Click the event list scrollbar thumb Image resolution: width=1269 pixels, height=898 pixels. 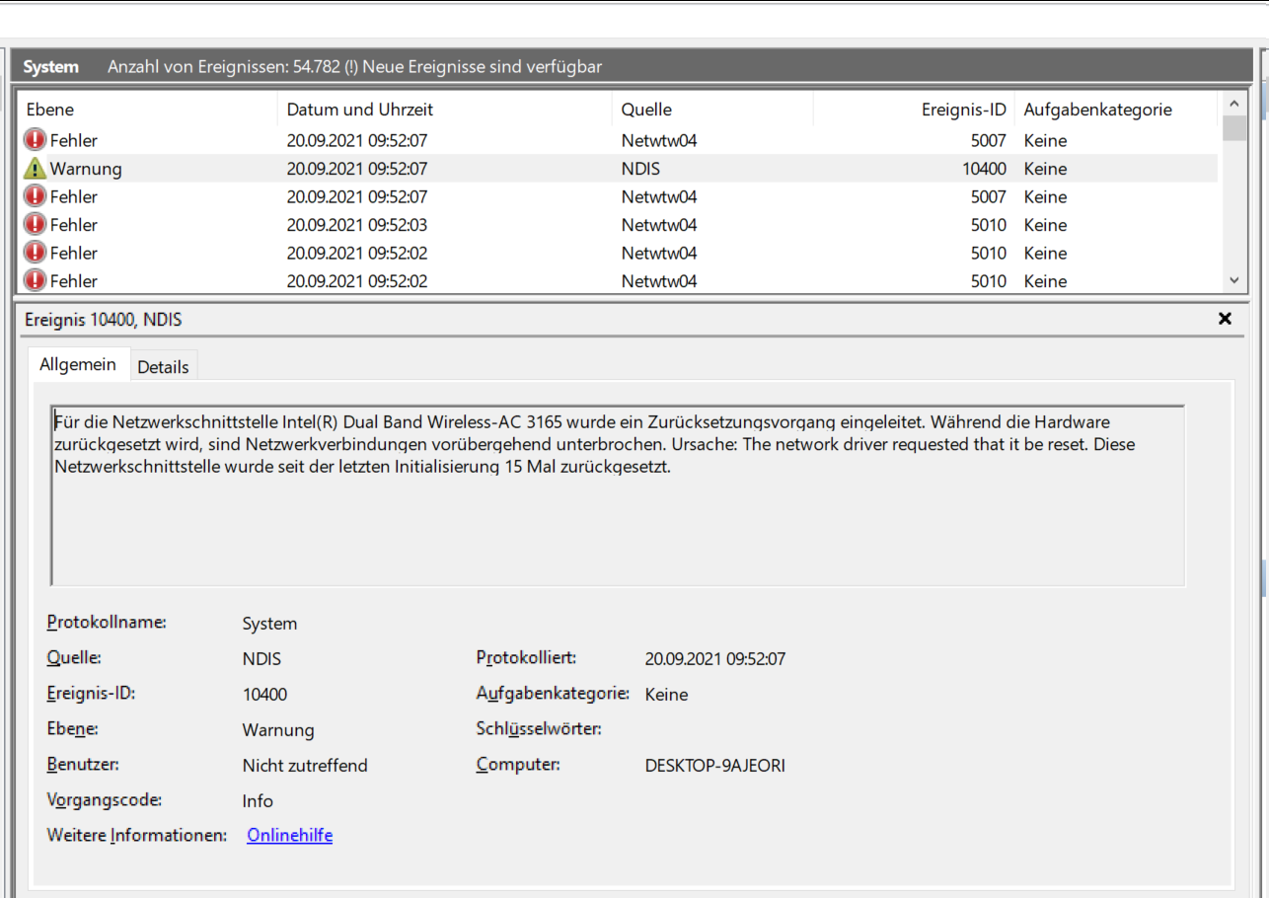(1233, 128)
